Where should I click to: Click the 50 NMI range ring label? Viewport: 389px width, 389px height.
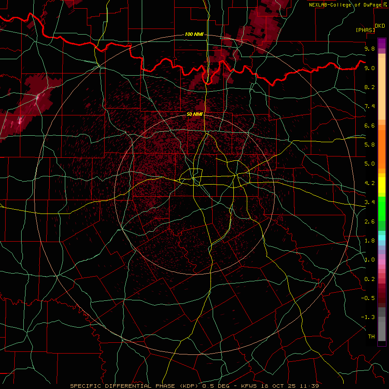pos(194,114)
